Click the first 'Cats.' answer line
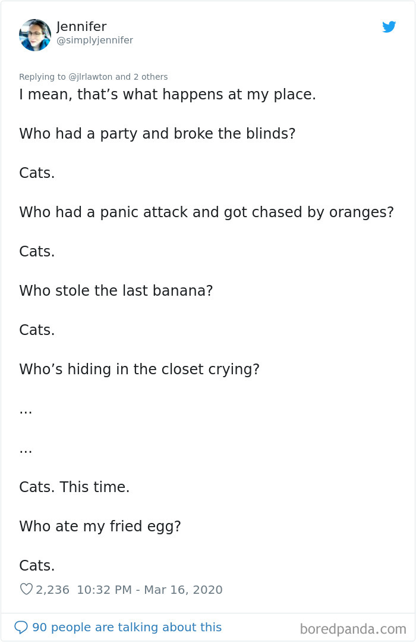 click(x=37, y=173)
